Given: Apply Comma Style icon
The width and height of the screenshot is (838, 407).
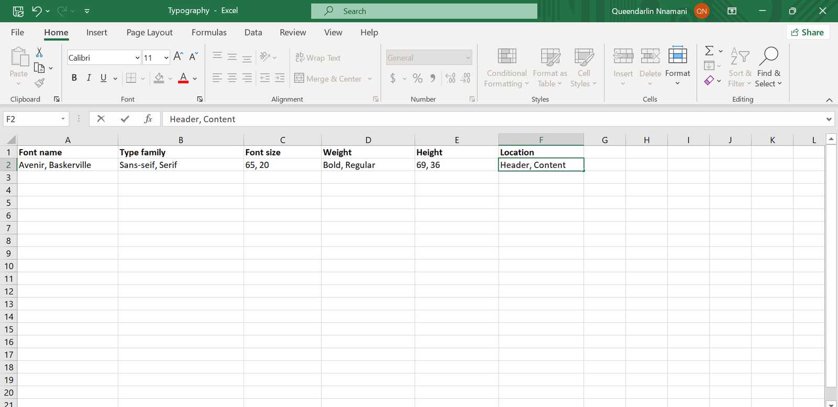Looking at the screenshot, I should (433, 78).
